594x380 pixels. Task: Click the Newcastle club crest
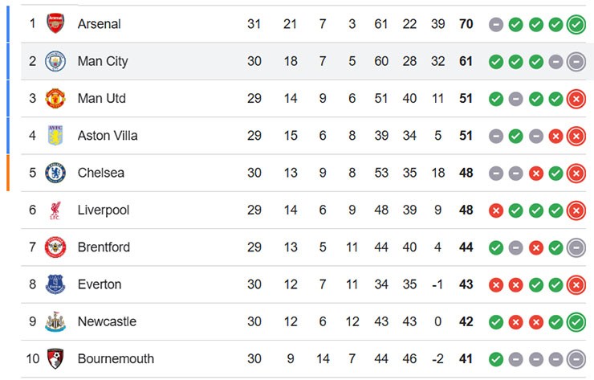coord(55,321)
